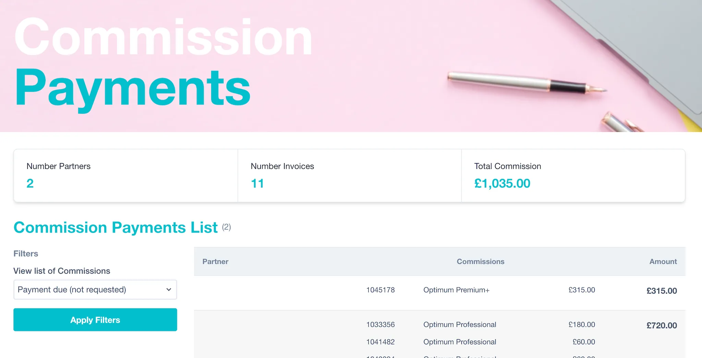702x358 pixels.
Task: Select partner row 1045178
Action: [x=380, y=289]
